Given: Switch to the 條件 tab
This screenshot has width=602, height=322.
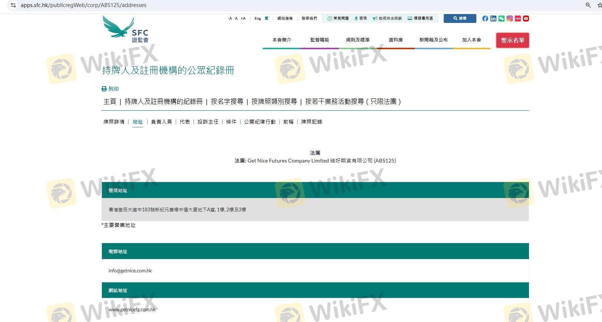Looking at the screenshot, I should tap(231, 122).
